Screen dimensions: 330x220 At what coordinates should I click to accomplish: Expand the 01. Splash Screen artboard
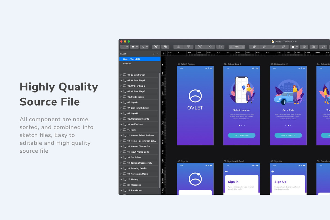pos(121,75)
